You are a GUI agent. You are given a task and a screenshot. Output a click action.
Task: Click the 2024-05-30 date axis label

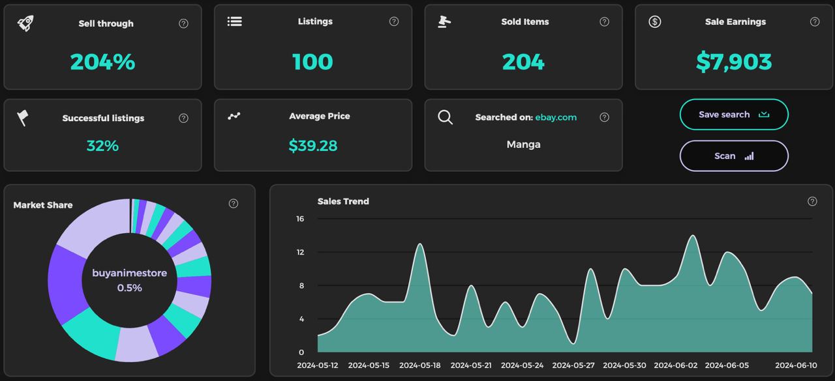coord(625,365)
